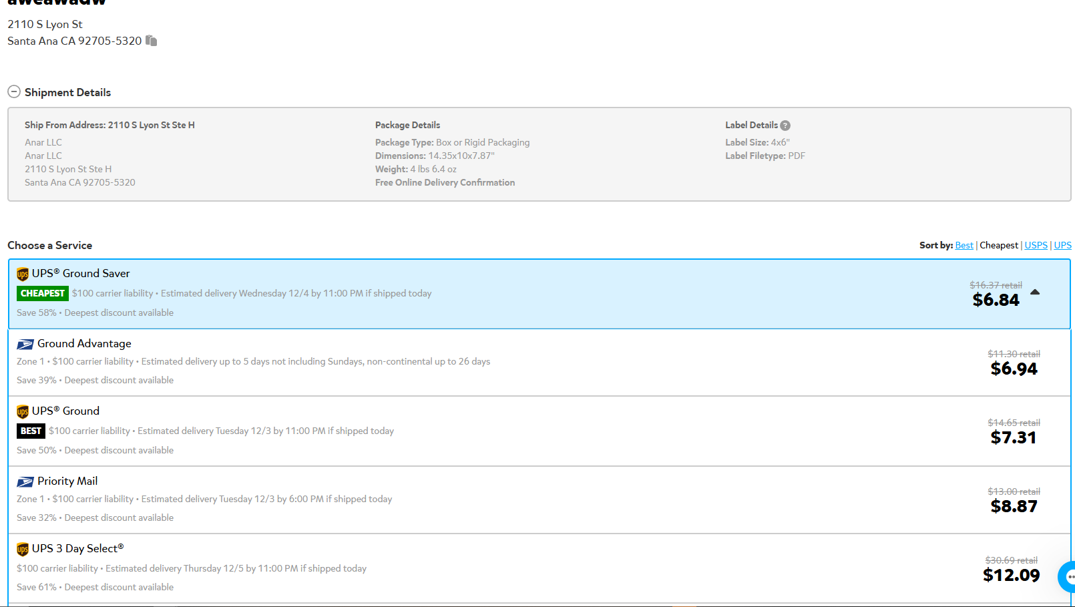Image resolution: width=1075 pixels, height=607 pixels.
Task: Open the Label Details help icon
Action: click(785, 126)
